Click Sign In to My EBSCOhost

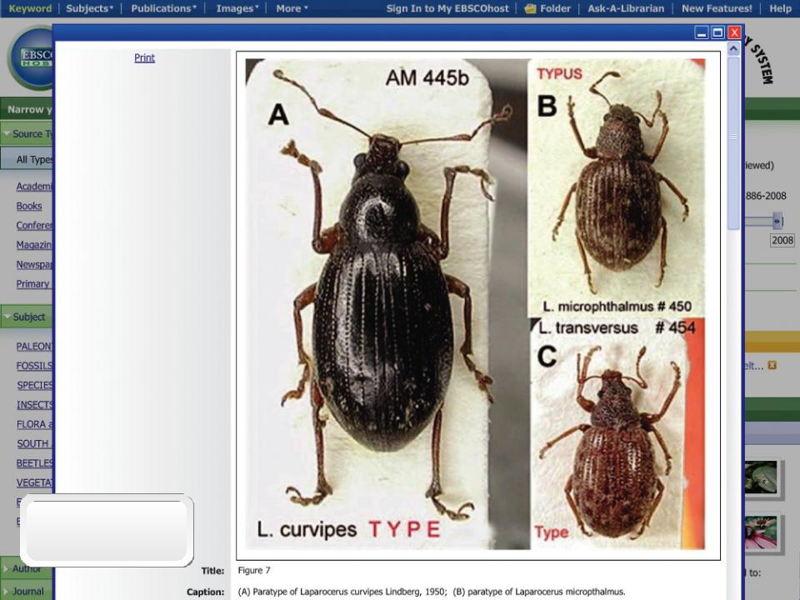pos(447,8)
